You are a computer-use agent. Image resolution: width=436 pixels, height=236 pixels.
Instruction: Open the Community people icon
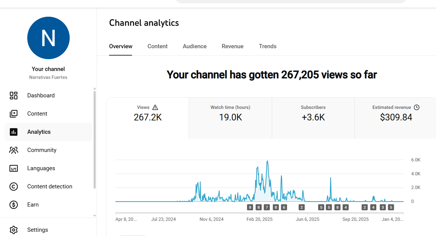tap(14, 150)
